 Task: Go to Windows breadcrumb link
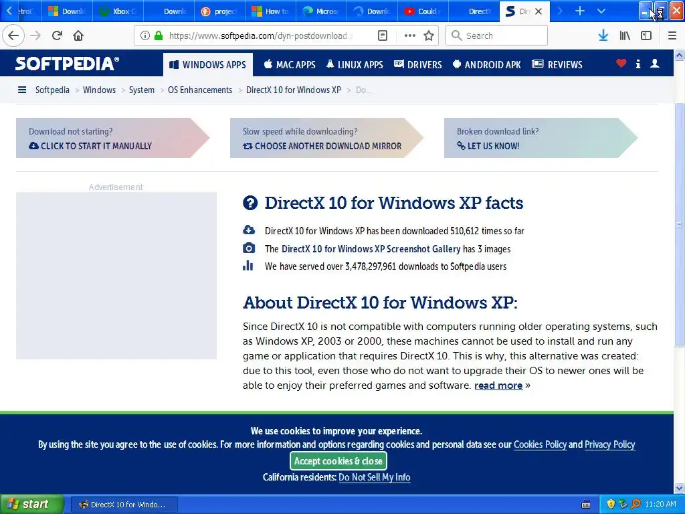pos(99,90)
